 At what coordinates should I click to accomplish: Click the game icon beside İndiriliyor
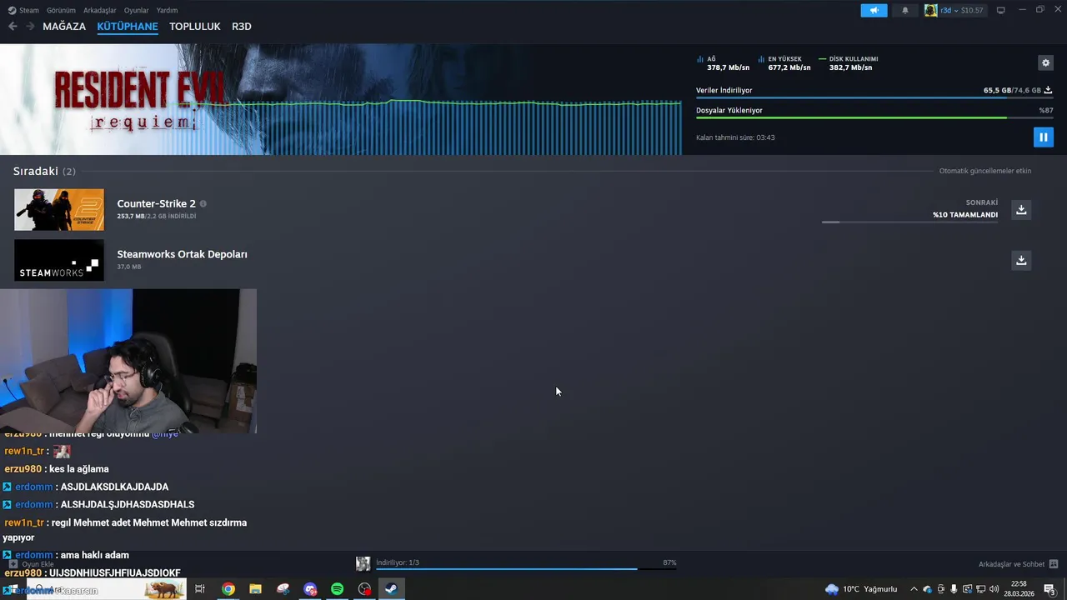click(x=363, y=564)
